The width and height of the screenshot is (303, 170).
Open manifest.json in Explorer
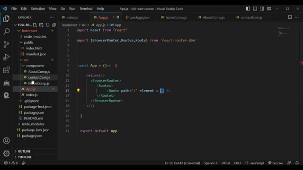pyautogui.click(x=36, y=54)
